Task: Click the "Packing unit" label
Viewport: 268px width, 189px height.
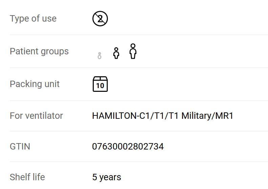Action: 35,84
